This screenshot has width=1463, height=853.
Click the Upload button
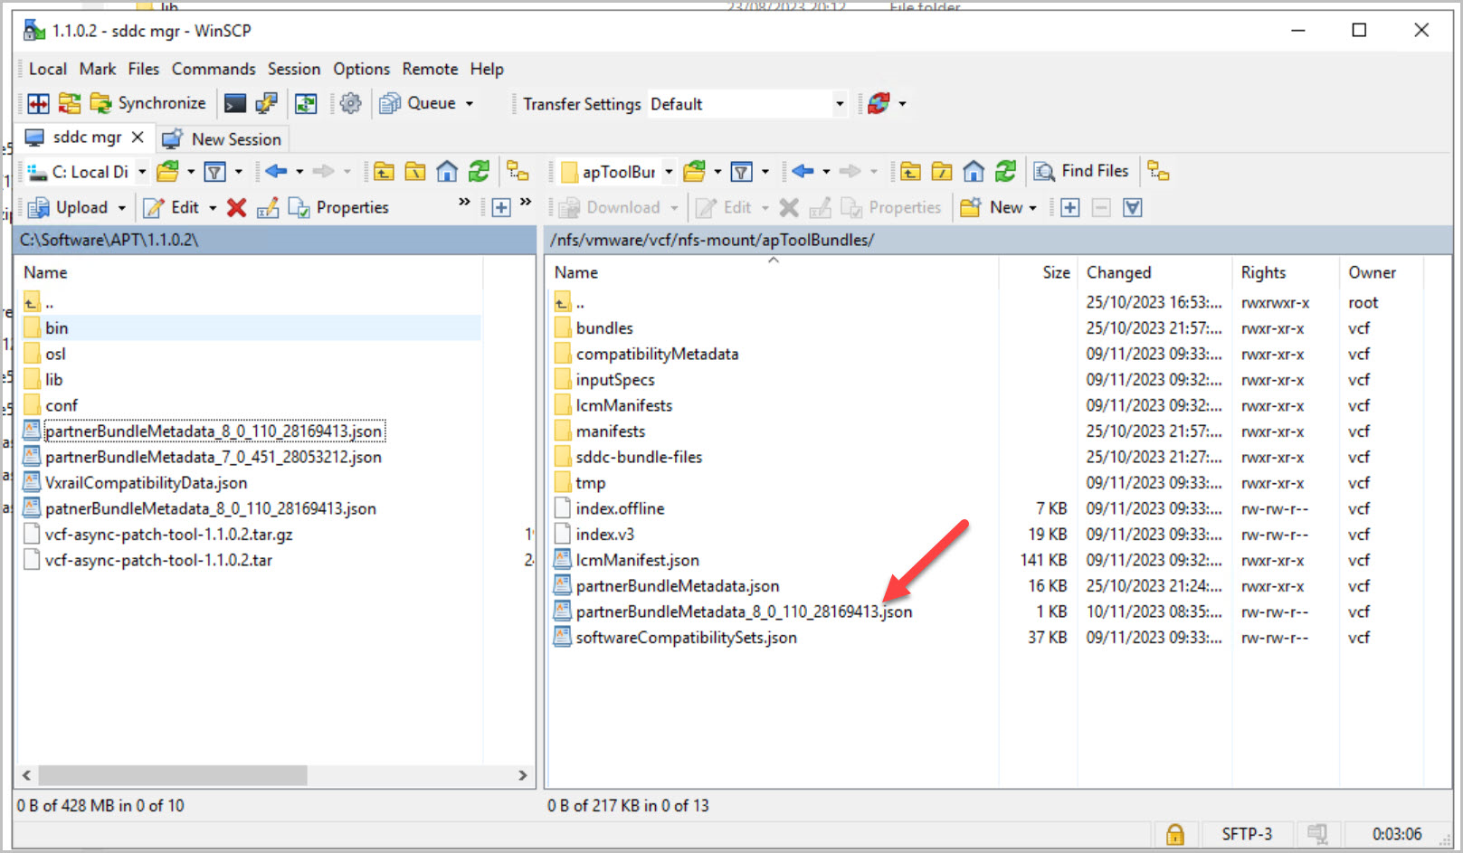71,208
